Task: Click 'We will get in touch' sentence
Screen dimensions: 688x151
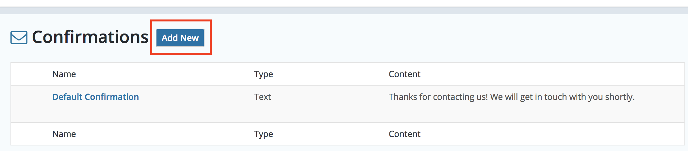Action: (562, 97)
